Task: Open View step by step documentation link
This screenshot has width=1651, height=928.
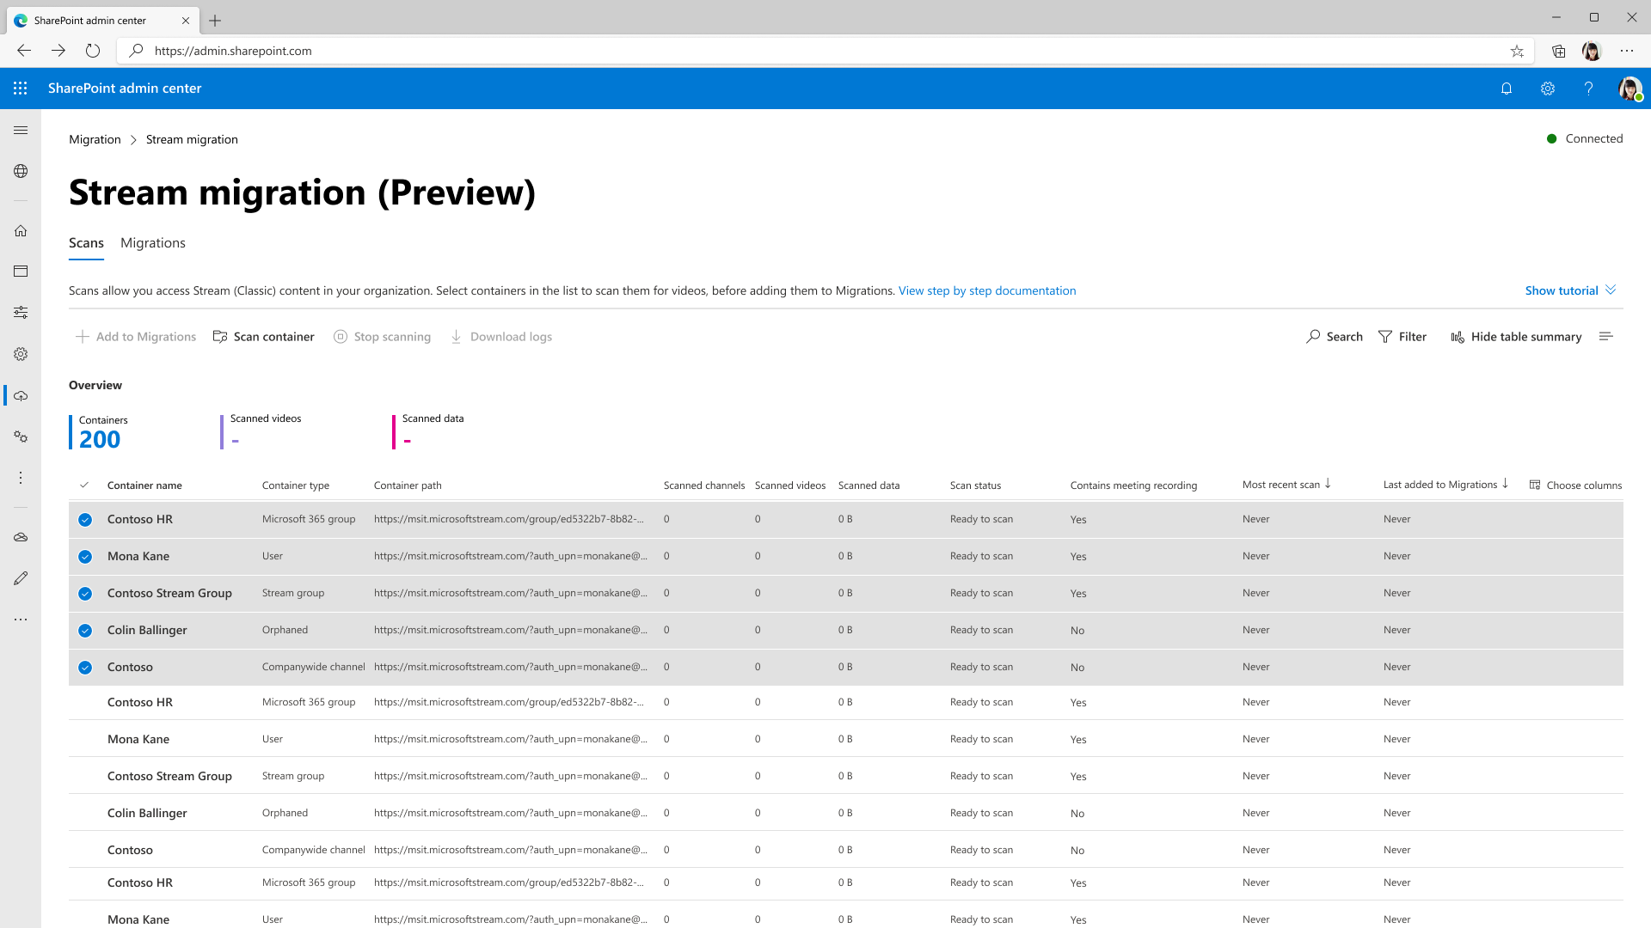Action: point(986,290)
